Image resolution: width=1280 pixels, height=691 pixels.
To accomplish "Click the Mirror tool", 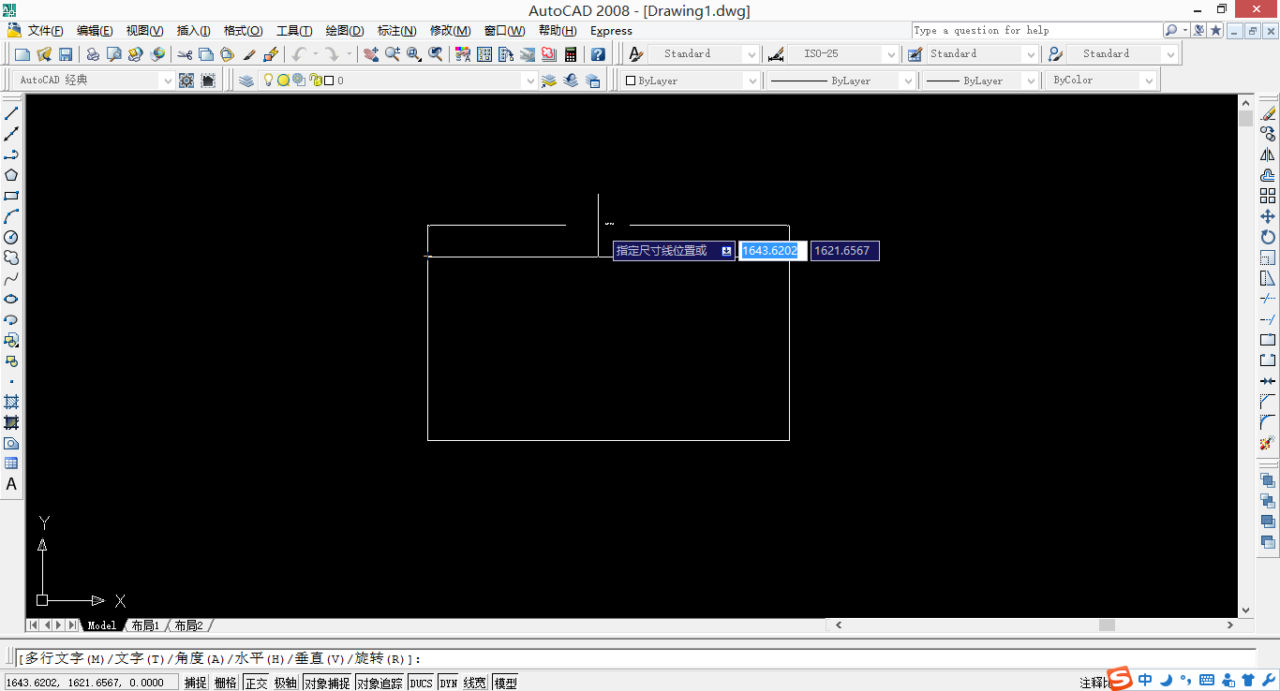I will [x=1268, y=154].
